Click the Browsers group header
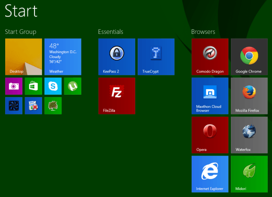272x197 pixels. [x=203, y=32]
